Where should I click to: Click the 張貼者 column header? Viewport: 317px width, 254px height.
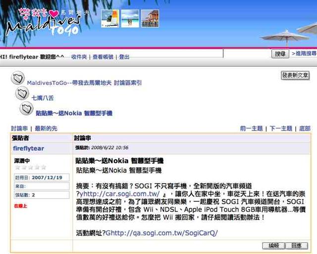pos(20,138)
